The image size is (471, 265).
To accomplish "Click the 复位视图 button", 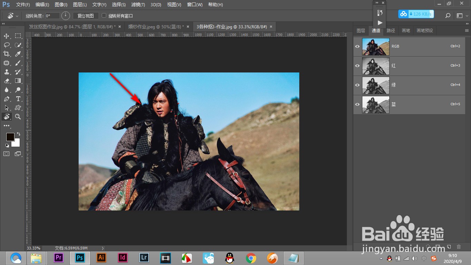I will (x=86, y=16).
